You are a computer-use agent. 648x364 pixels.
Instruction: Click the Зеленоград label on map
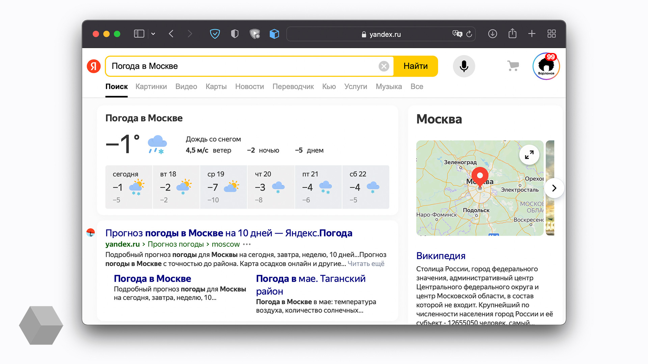tap(460, 162)
